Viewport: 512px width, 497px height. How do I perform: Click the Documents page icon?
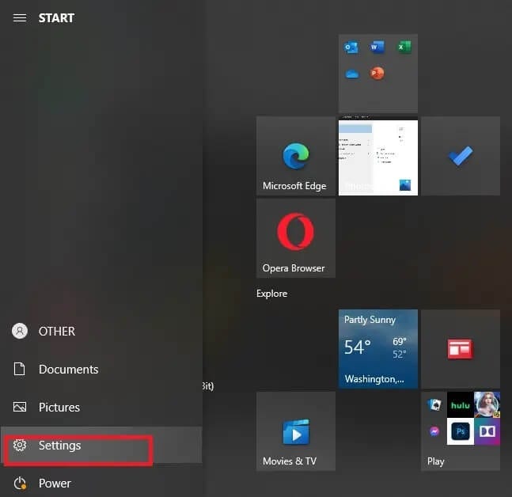coord(19,369)
